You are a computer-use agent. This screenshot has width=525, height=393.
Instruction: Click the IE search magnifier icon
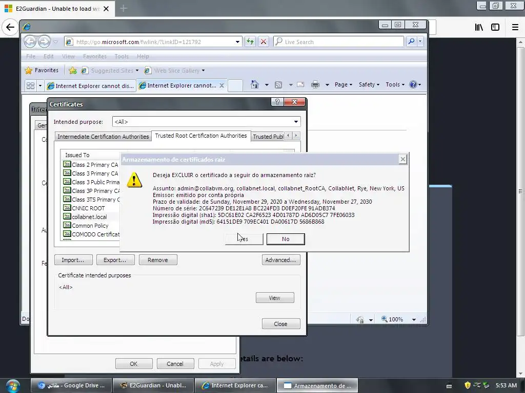click(x=411, y=41)
